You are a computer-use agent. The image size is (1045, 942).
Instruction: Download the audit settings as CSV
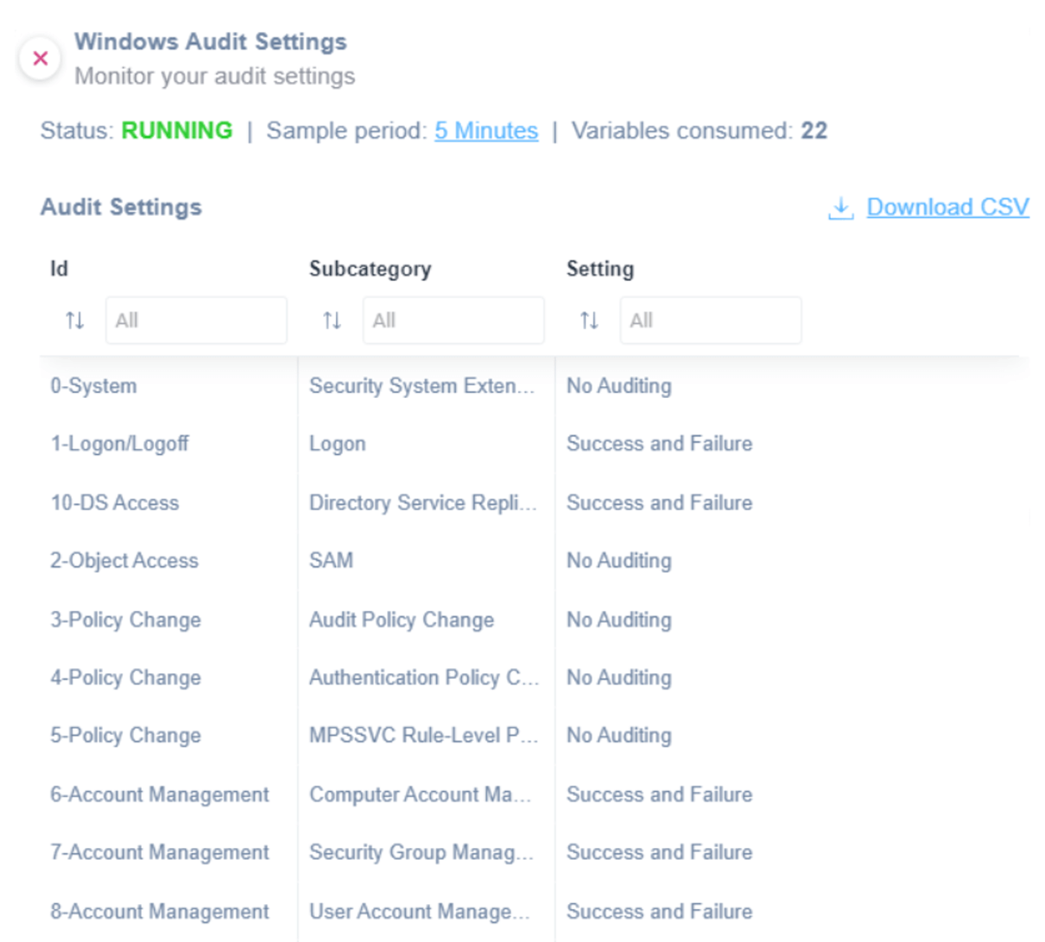pos(947,207)
